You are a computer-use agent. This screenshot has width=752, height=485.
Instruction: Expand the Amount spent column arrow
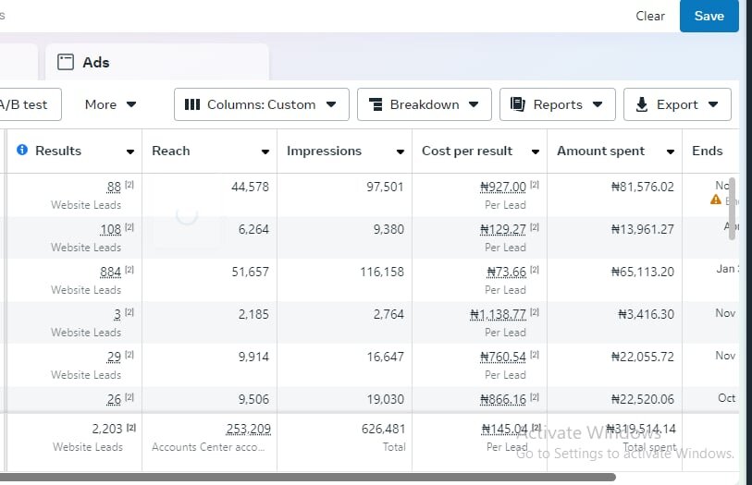pyautogui.click(x=670, y=152)
